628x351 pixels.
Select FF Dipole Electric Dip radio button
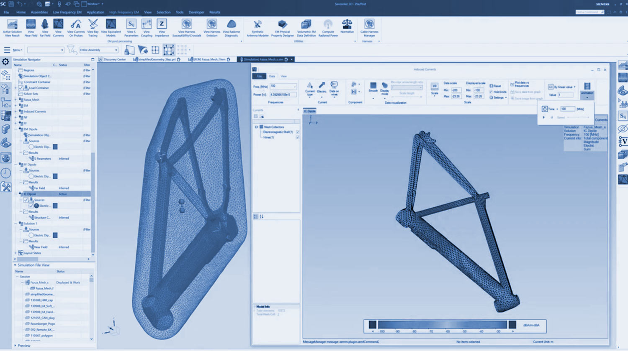[31, 176]
